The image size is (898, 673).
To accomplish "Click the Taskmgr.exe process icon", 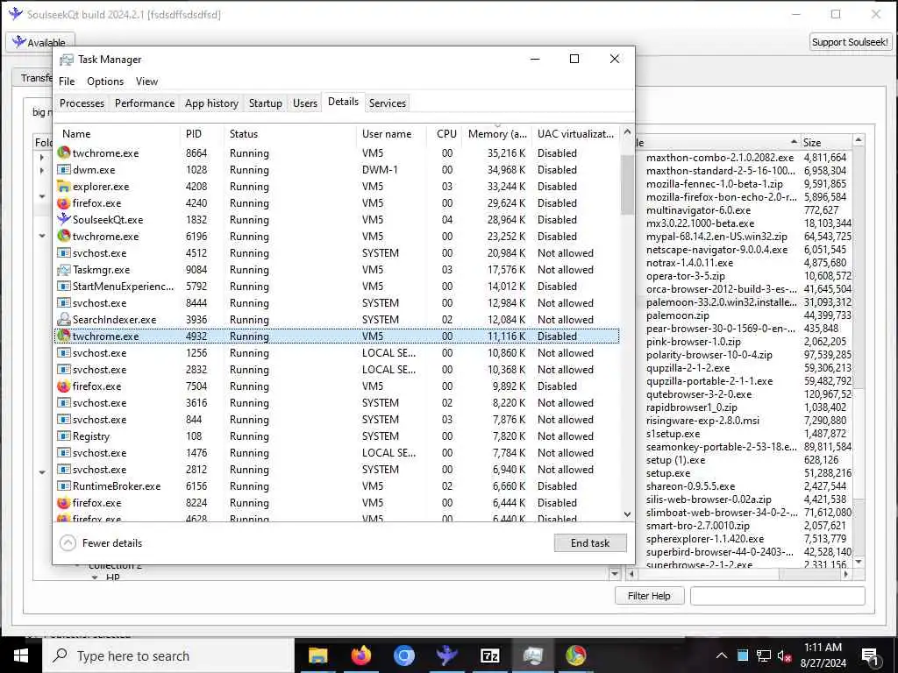I will [x=63, y=270].
